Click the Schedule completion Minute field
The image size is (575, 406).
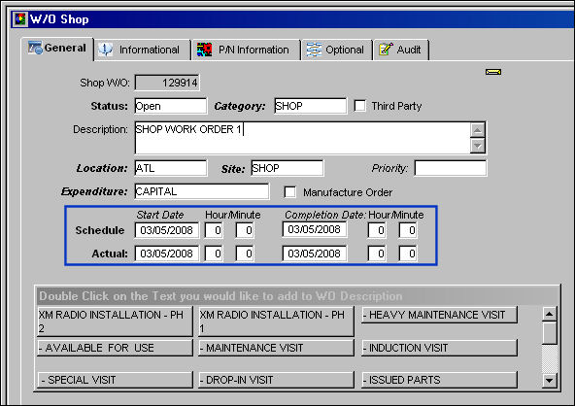coord(408,230)
